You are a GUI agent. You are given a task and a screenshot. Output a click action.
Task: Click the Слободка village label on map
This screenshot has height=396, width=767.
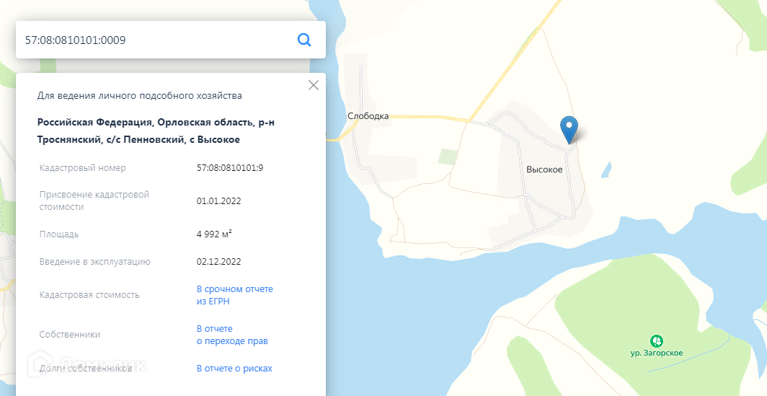point(368,116)
